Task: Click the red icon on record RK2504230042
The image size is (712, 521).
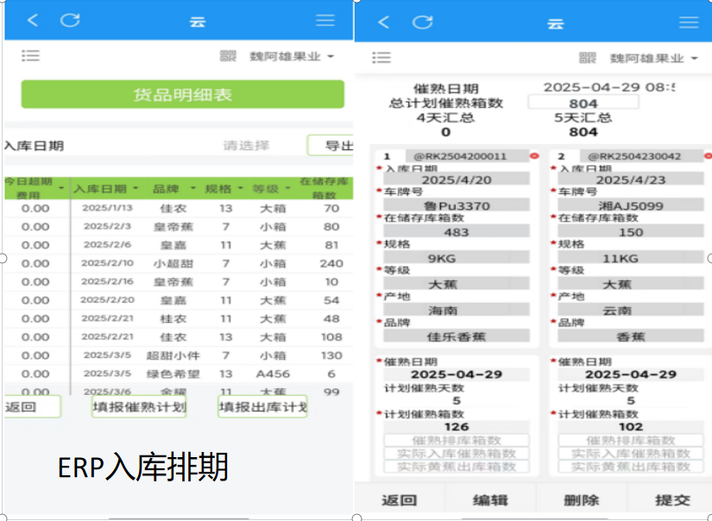Action: tap(706, 156)
